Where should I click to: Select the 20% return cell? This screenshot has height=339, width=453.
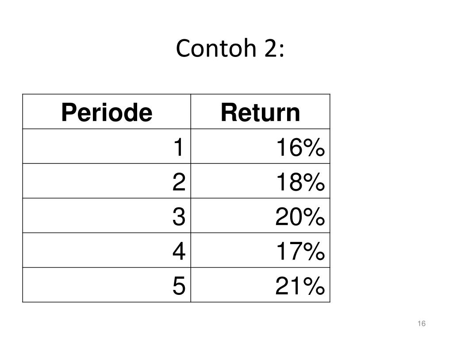tap(260, 215)
